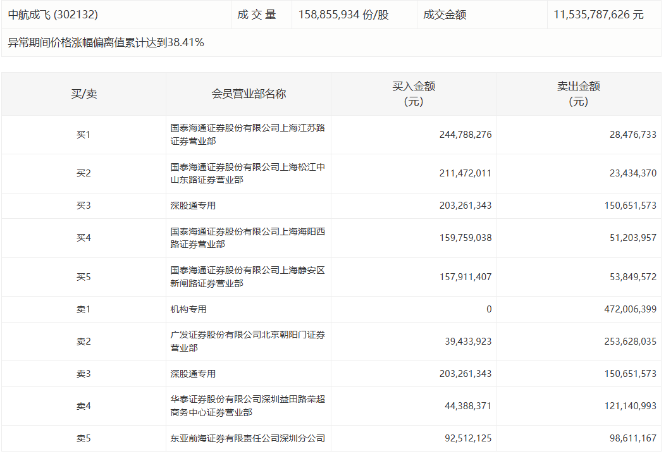Click the 38.41% price deviation notice text
Screen dimensions: 666x456
coord(106,43)
